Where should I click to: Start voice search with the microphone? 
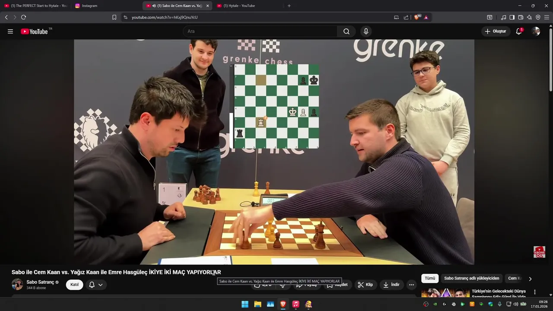pyautogui.click(x=366, y=31)
